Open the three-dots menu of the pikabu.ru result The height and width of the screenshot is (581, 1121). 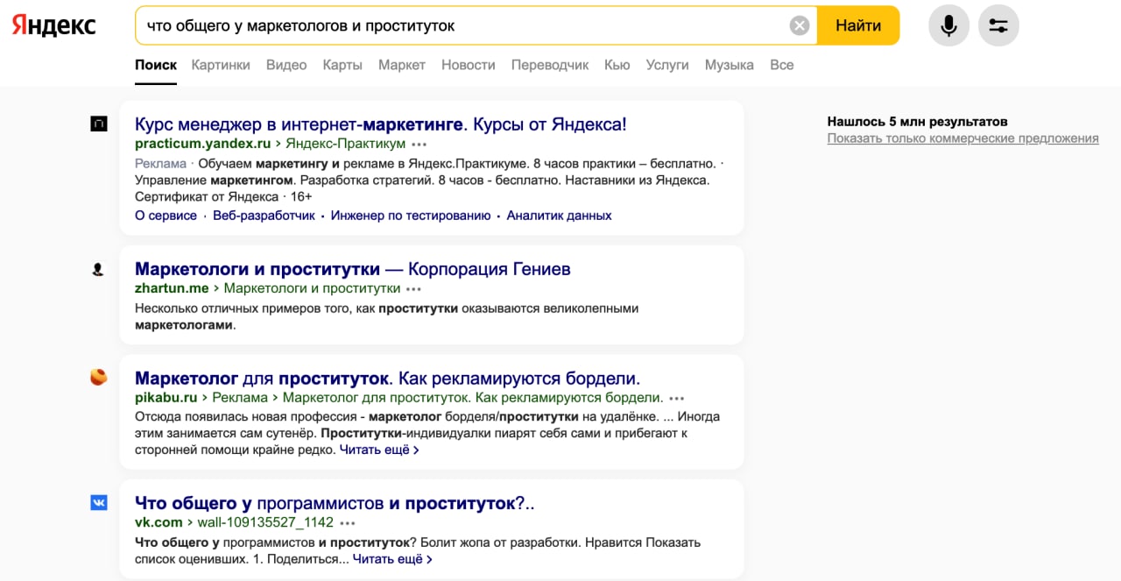(676, 398)
